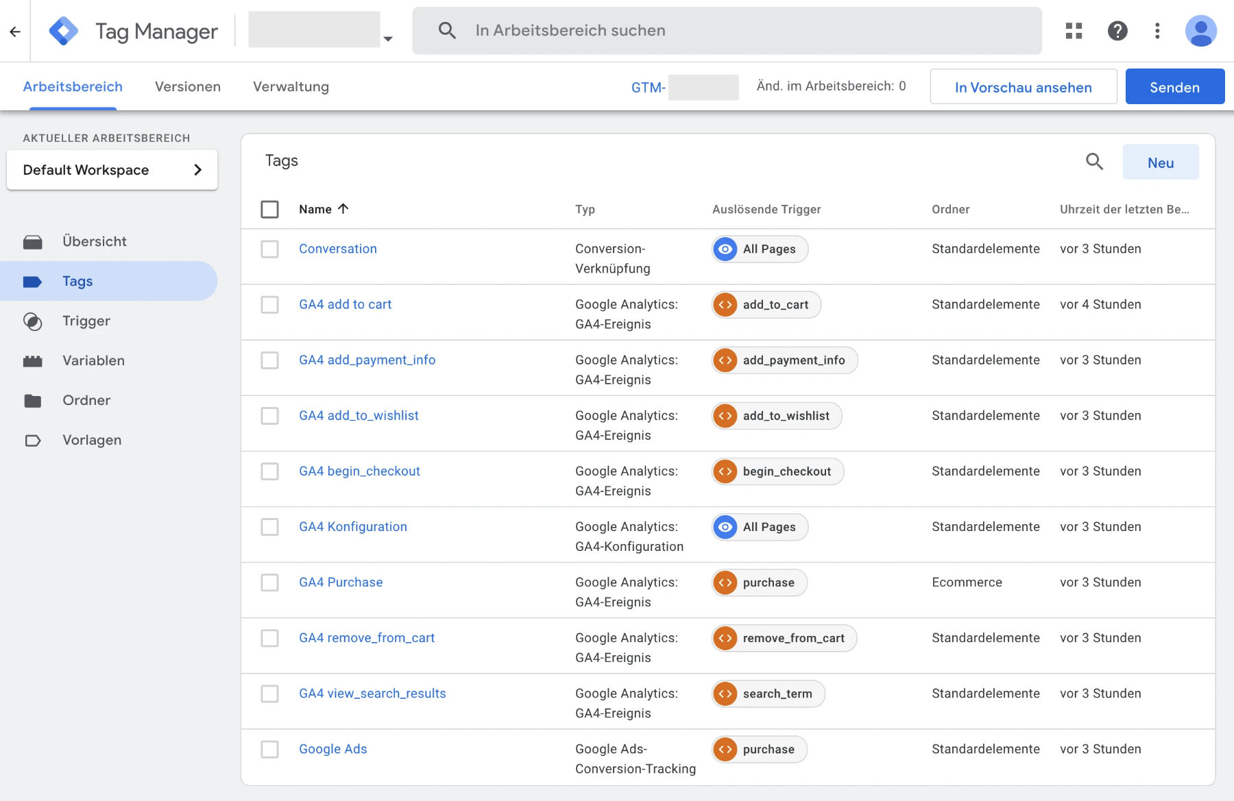Check the Google Ads tag checkbox
The width and height of the screenshot is (1234, 801).
[x=270, y=748]
